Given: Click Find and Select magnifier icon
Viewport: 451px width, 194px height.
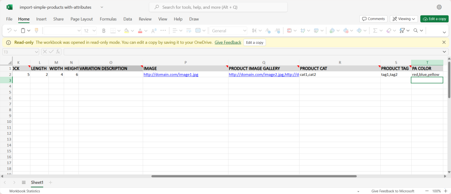Looking at the screenshot, I should [416, 31].
